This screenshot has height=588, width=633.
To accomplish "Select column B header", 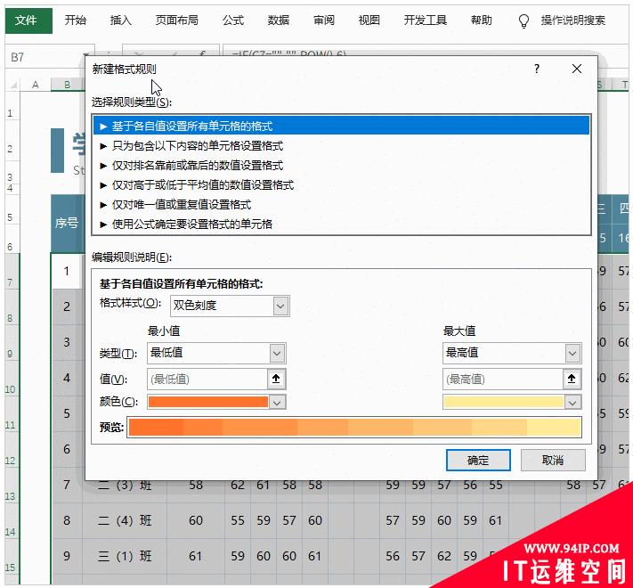I will tap(67, 85).
